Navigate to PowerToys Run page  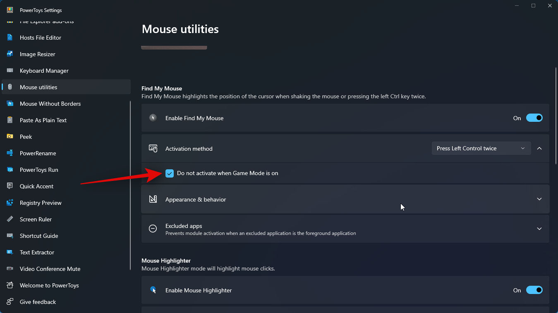(66, 170)
